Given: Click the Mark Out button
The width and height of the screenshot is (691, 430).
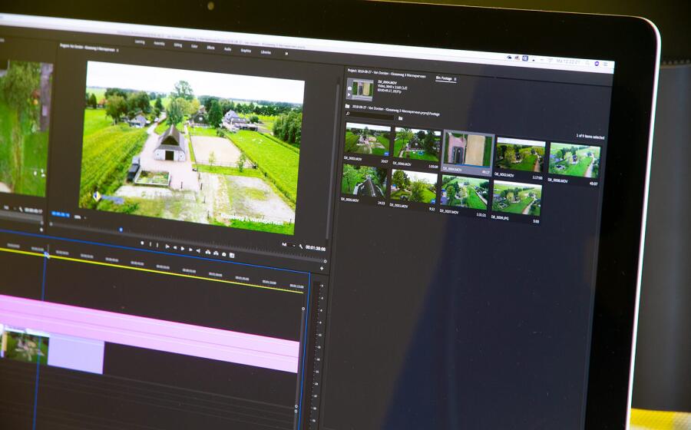Looking at the screenshot, I should (157, 245).
